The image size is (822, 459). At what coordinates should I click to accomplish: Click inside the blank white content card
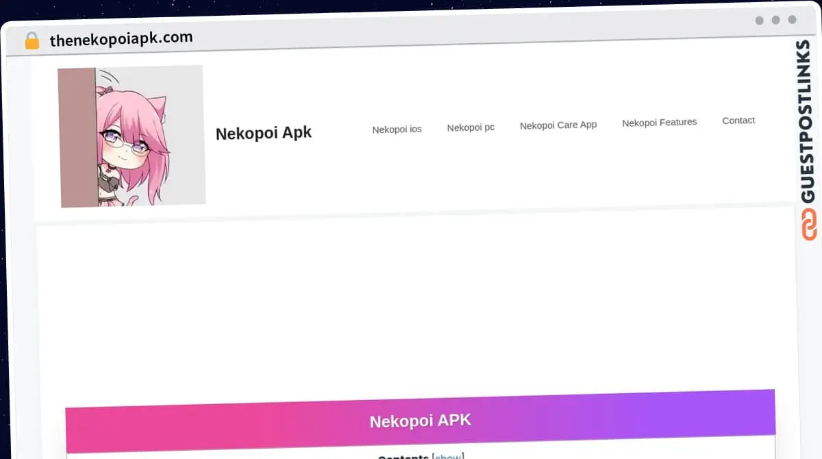coord(411,308)
